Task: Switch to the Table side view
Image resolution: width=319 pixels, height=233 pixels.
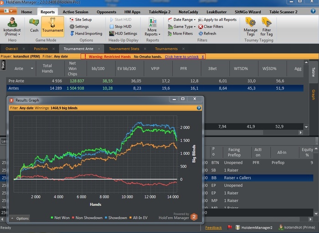Action: [314, 72]
